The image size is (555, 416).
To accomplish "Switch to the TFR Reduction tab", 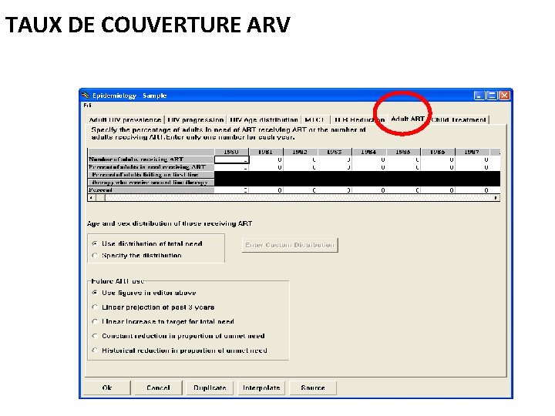I will [358, 120].
